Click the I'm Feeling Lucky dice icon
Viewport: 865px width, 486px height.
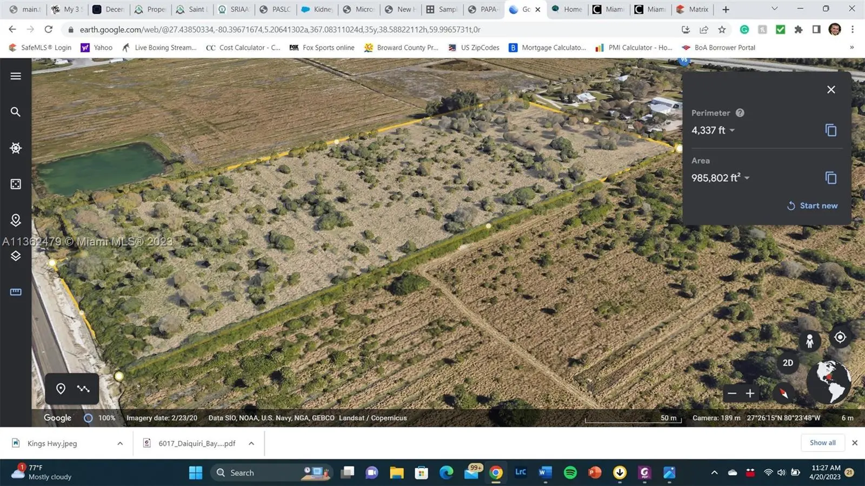point(16,184)
